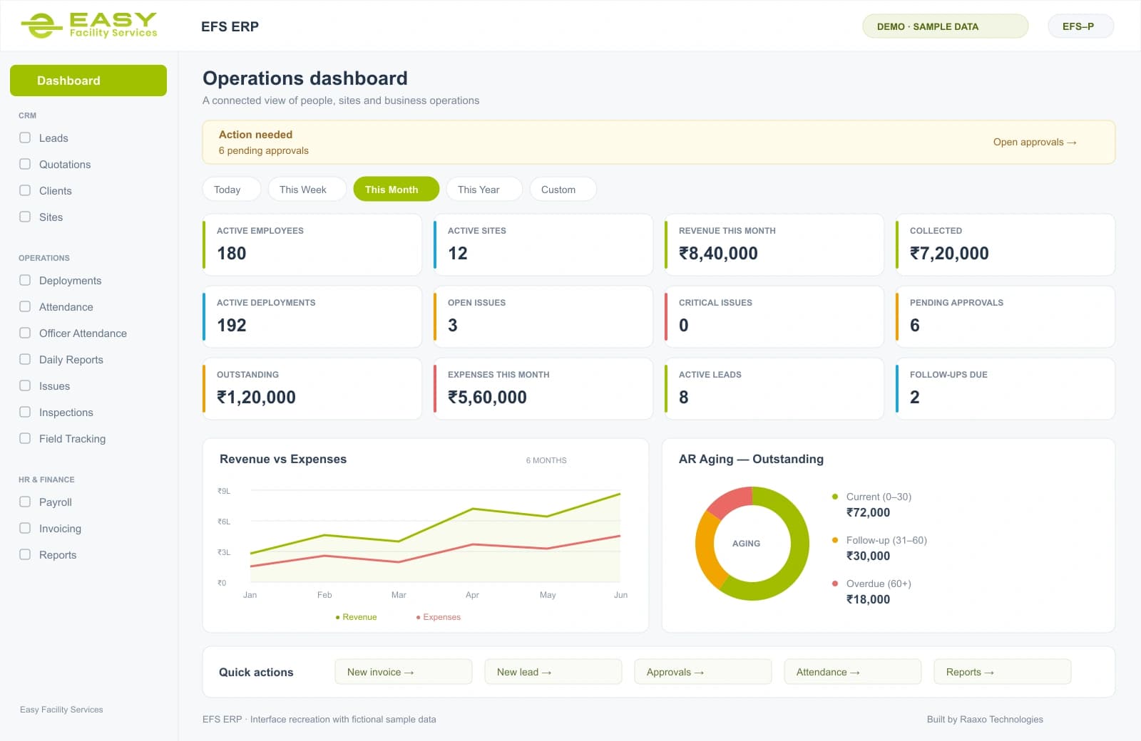Image resolution: width=1141 pixels, height=741 pixels.
Task: Click the Officer Attendance icon box
Action: point(25,333)
